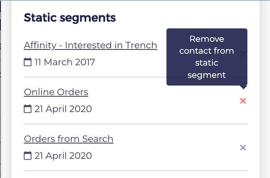This screenshot has width=270, height=178.
Task: Click 21 April 2020 under Orders from Search
Action: 63,156
